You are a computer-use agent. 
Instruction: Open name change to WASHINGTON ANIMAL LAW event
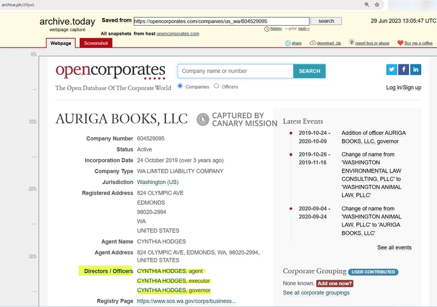coord(371,175)
